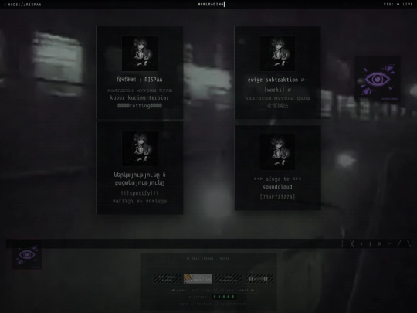Click the Armenian title above spotify
417x313 pixels.
pyautogui.click(x=140, y=179)
